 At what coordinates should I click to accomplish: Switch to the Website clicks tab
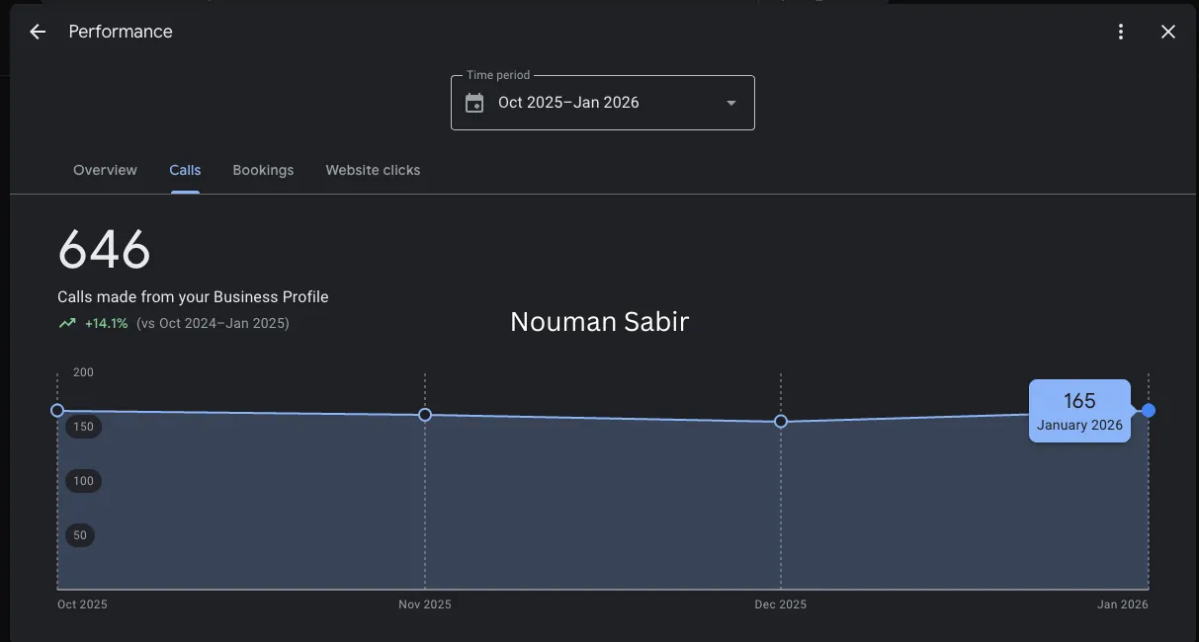coord(373,170)
